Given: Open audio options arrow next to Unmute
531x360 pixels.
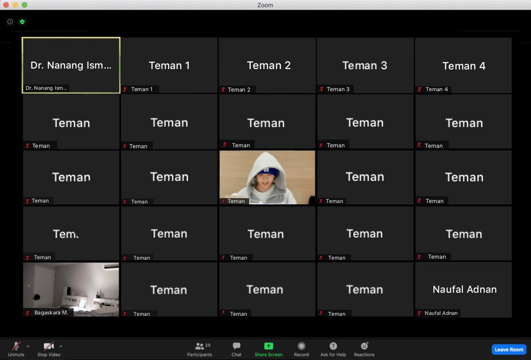Looking at the screenshot, I should click(28, 346).
